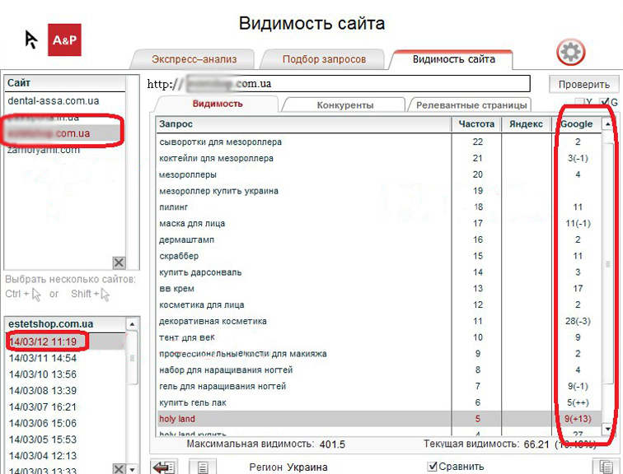The image size is (623, 474).
Task: Click the X icon under the site list
Action: [119, 263]
